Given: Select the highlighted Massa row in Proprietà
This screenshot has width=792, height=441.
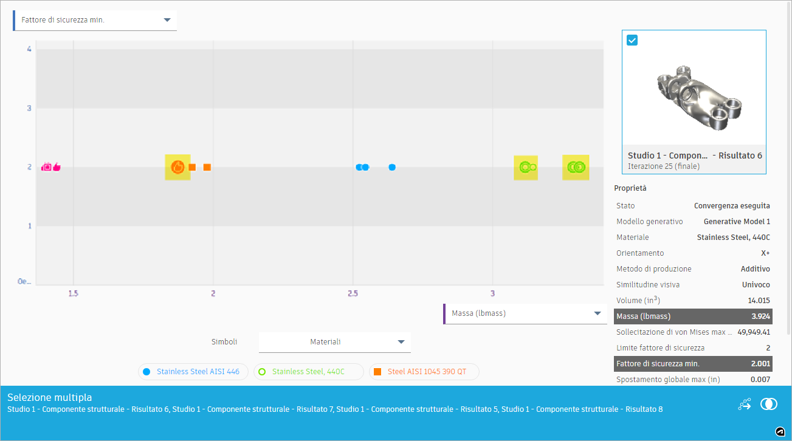Looking at the screenshot, I should (x=693, y=316).
